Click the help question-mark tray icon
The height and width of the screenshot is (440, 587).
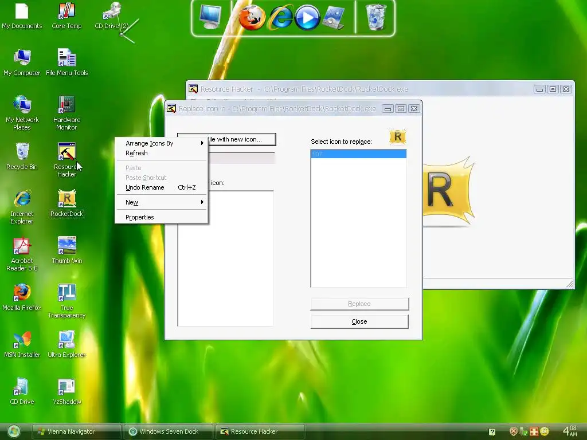click(x=492, y=432)
